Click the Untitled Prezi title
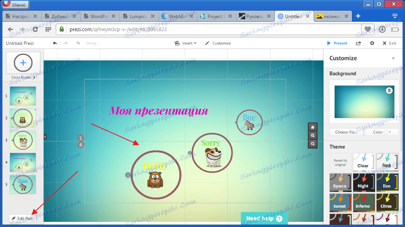405x227 pixels. [20, 43]
